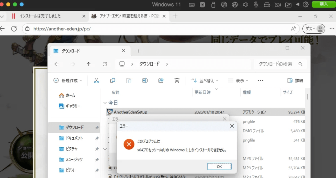Click the search magnifier in Explorer

coord(300,64)
